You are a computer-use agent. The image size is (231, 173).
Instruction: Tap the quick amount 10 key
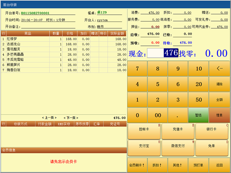click(x=198, y=69)
